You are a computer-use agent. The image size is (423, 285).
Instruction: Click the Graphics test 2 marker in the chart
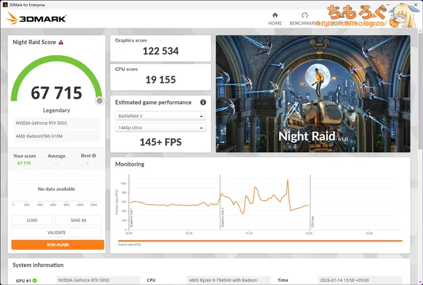click(x=220, y=201)
